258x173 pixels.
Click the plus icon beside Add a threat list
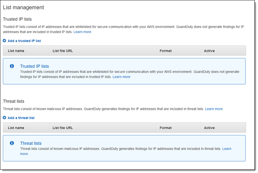pos(4,118)
